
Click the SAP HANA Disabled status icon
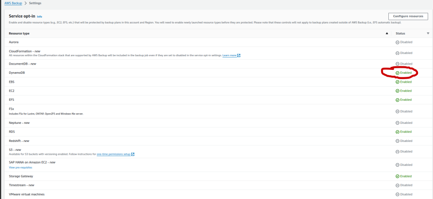(x=397, y=165)
